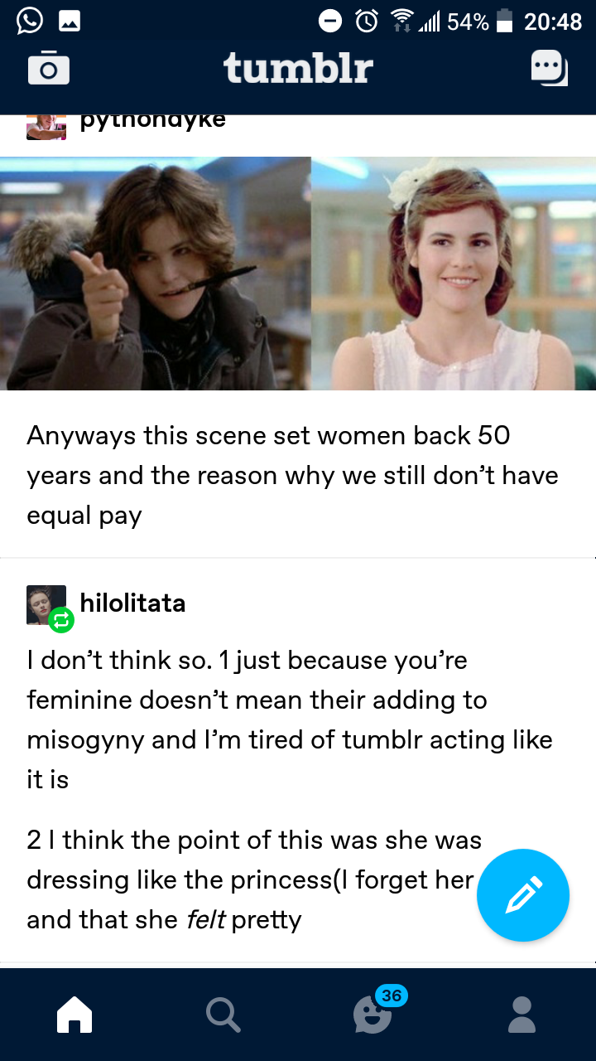The width and height of the screenshot is (596, 1061).
Task: Open the Search tab
Action: coord(223,1014)
